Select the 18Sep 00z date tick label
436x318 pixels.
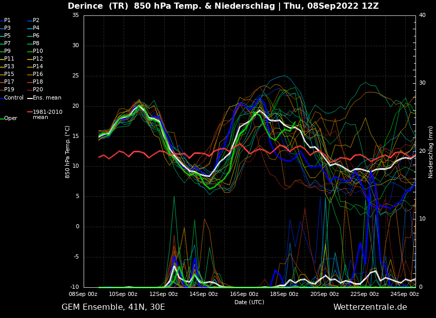(x=284, y=294)
